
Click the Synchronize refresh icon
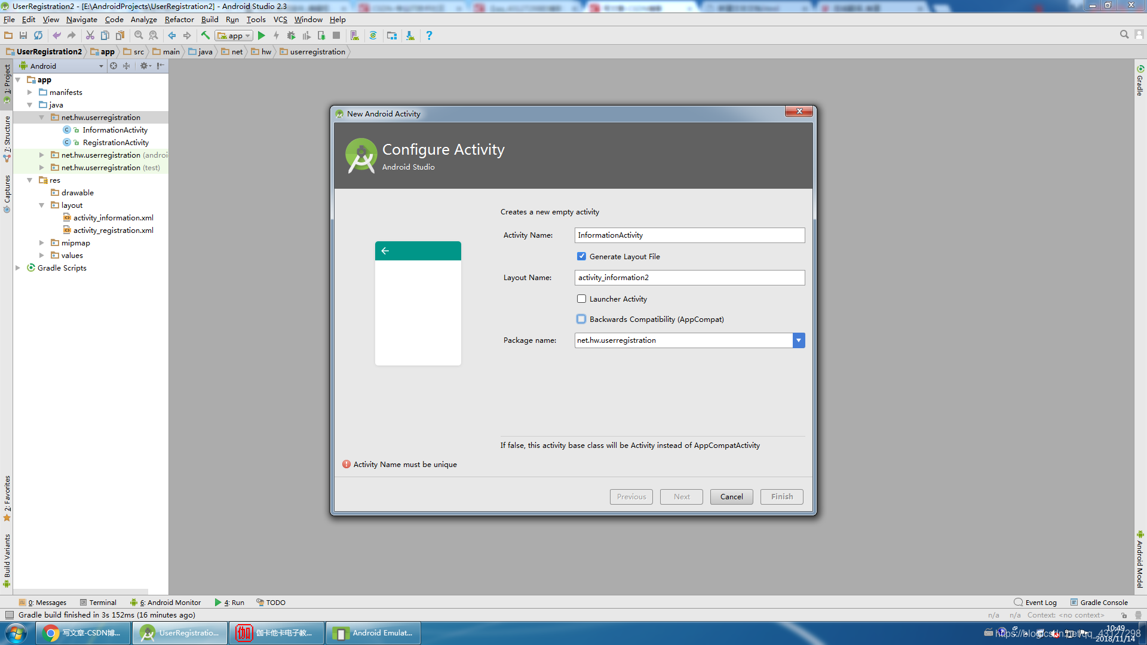(x=38, y=36)
